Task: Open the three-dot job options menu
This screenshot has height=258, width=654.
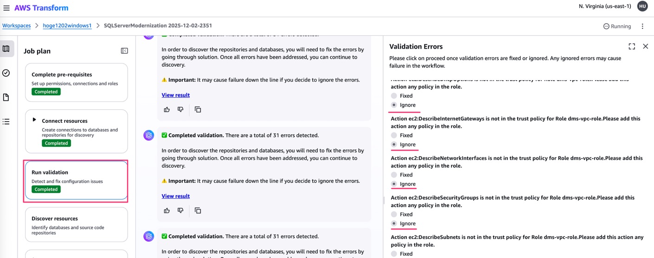Action: click(x=642, y=26)
